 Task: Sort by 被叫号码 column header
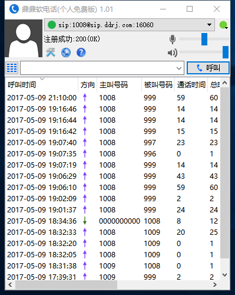pyautogui.click(x=158, y=85)
